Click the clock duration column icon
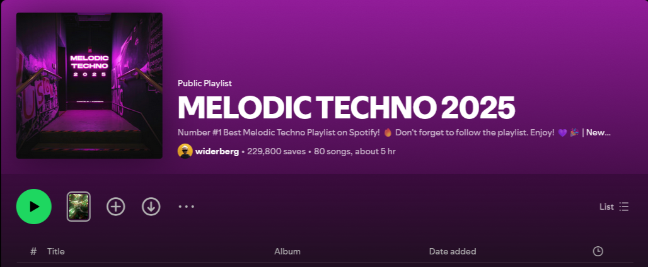Viewport: 648px width, 267px height. tap(598, 251)
